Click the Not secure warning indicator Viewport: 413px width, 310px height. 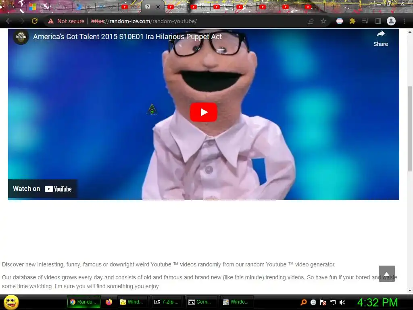point(66,21)
